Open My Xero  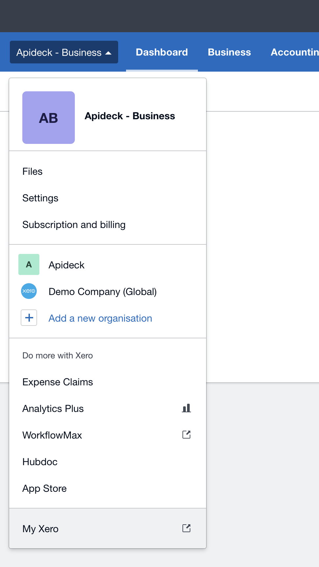point(108,529)
